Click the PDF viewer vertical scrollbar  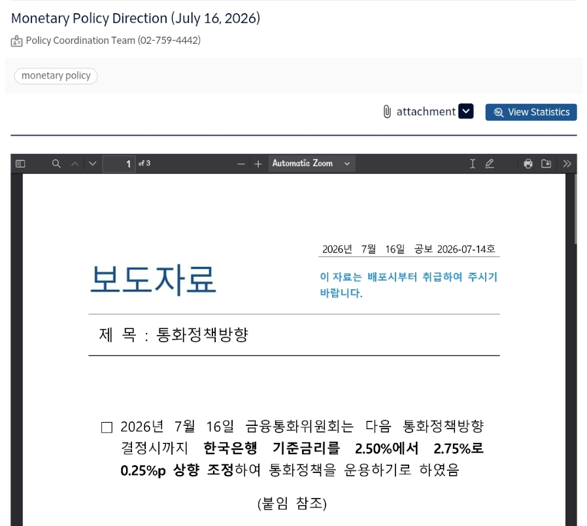click(x=576, y=210)
